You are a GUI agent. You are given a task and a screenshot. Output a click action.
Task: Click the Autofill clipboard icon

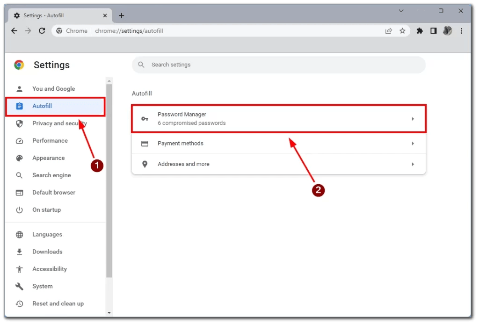click(x=19, y=106)
